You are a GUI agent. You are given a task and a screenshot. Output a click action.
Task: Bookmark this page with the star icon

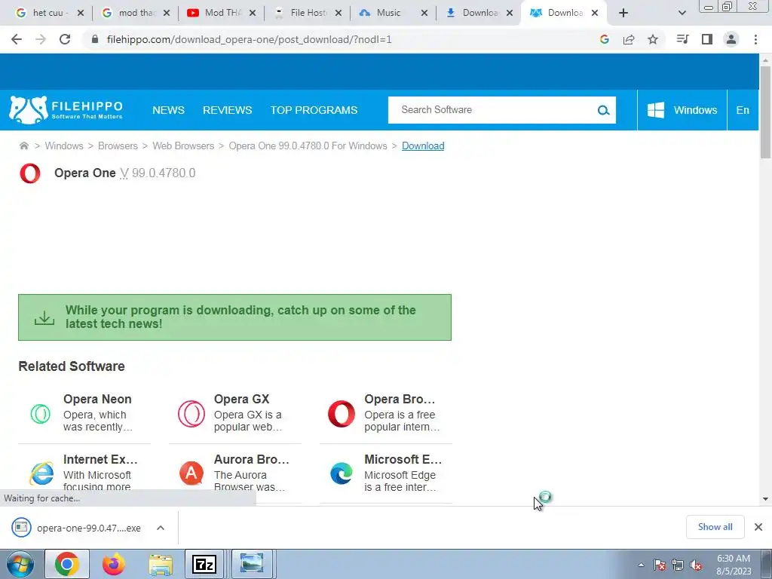(653, 39)
